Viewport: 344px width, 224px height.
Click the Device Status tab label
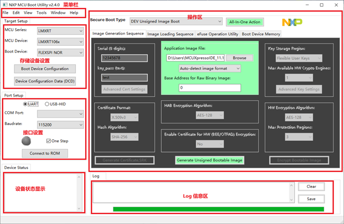coord(16,167)
